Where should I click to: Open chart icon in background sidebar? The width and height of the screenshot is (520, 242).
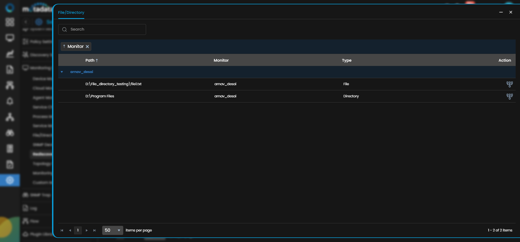[10, 54]
